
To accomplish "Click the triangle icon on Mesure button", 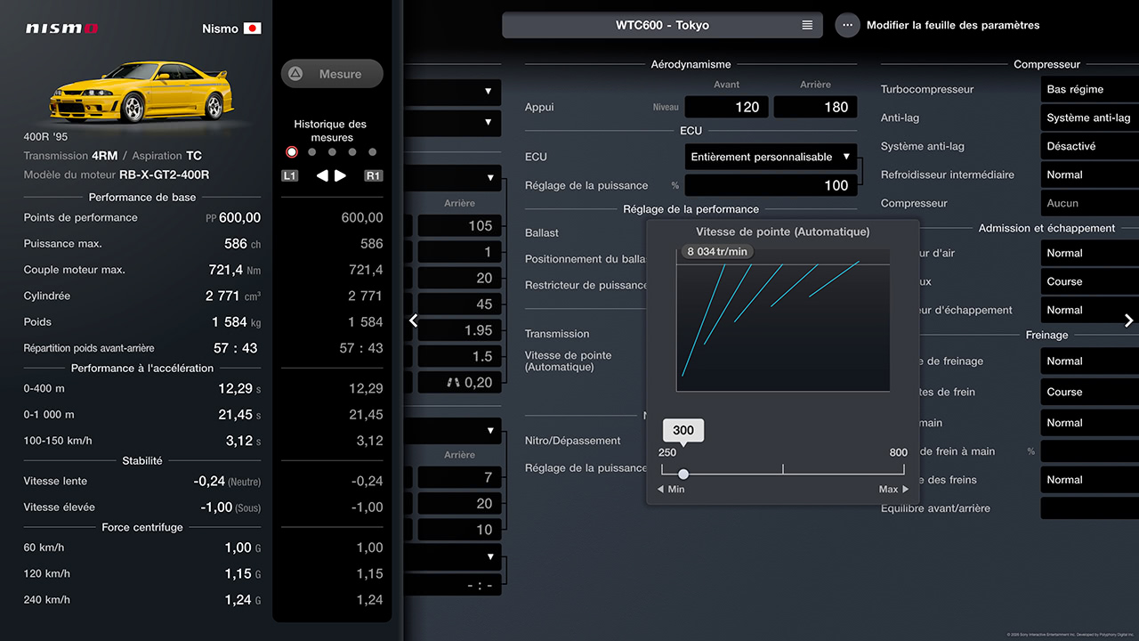I will (296, 74).
